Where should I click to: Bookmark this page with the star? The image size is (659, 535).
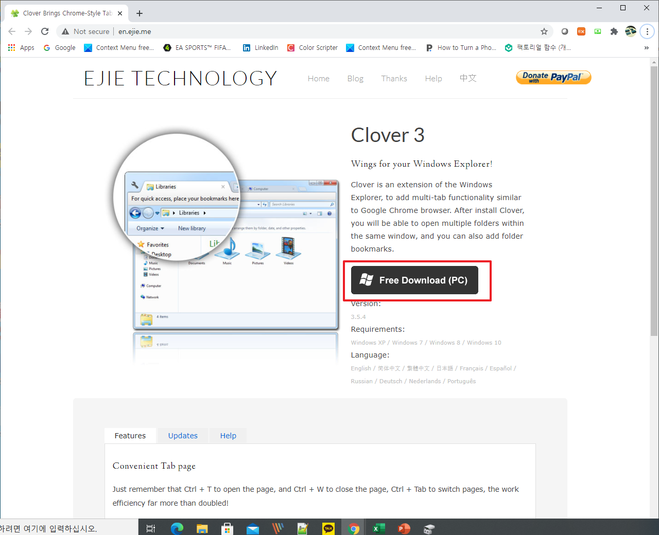[544, 31]
